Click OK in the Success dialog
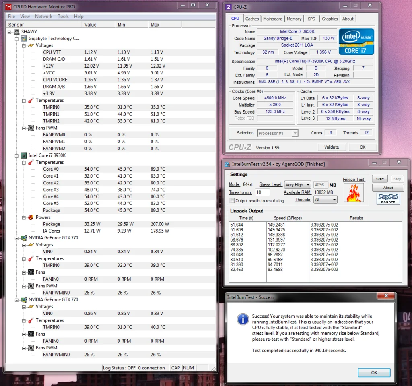Viewport: 412px width, 386px height. coord(374,372)
